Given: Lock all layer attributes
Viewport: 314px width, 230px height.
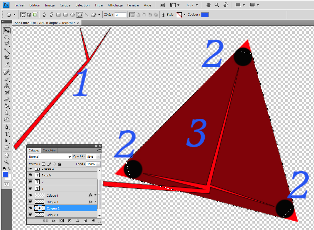Looking at the screenshot, I should 60,164.
